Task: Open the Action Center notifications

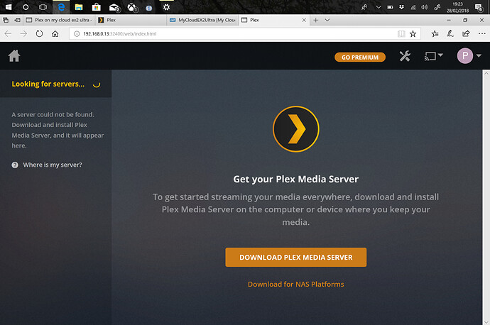Action: click(479, 8)
